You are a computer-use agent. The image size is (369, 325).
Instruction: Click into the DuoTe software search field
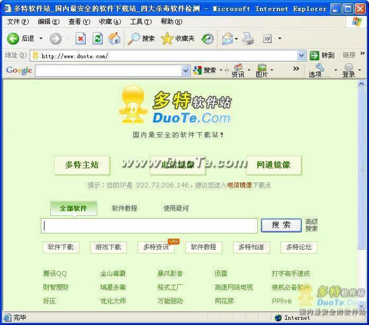149,225
